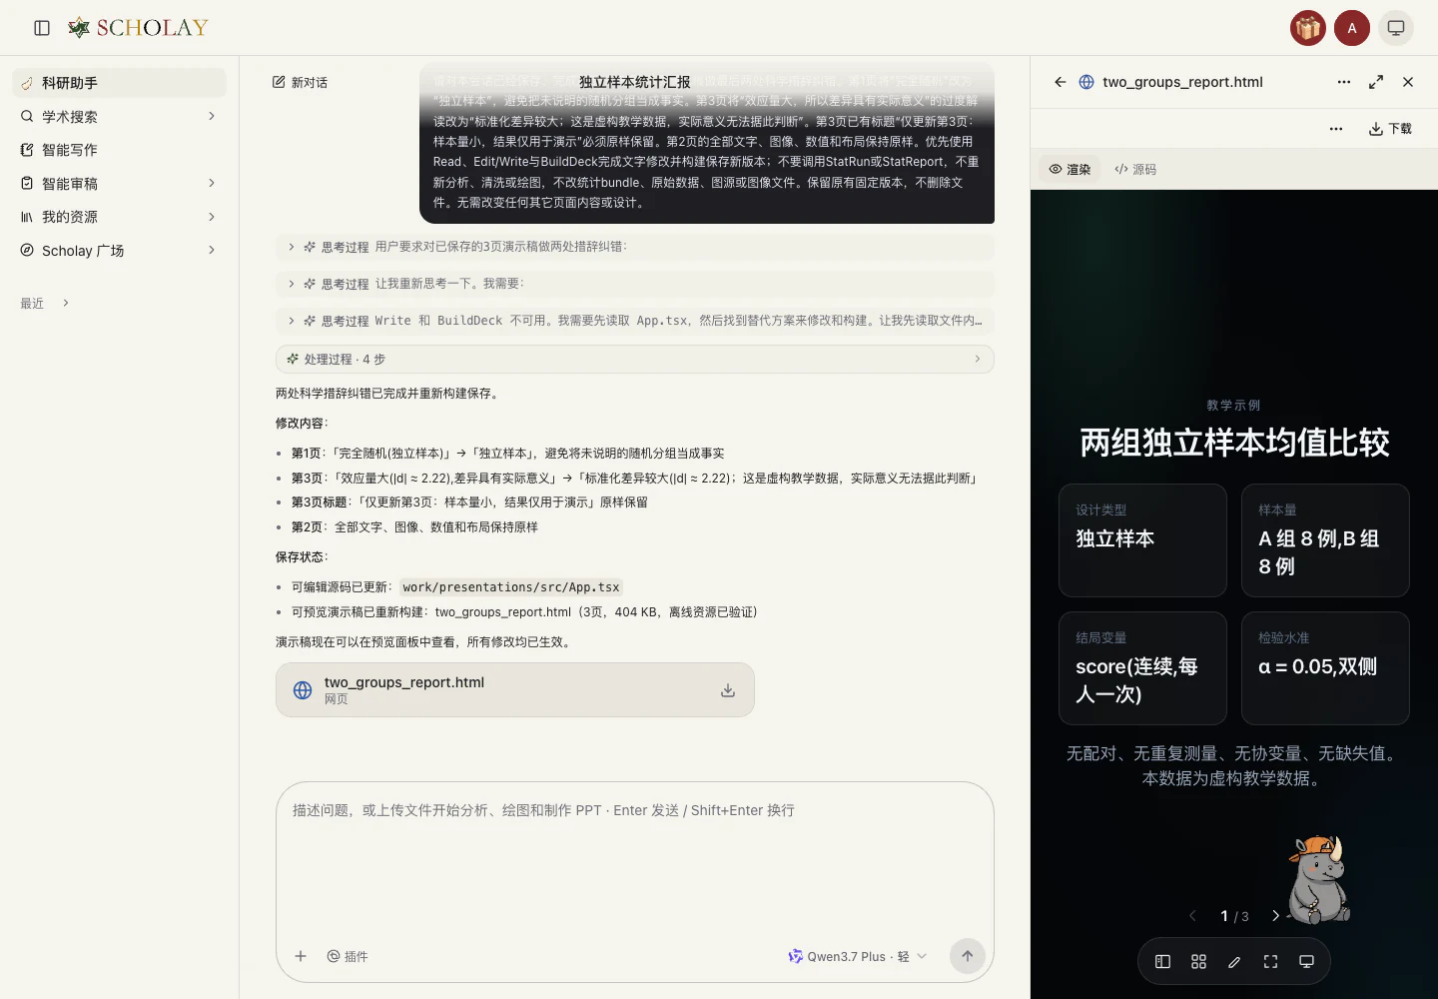Expand the 处理过程 · 4 步 section
Screen dimensions: 1438x999
point(635,360)
